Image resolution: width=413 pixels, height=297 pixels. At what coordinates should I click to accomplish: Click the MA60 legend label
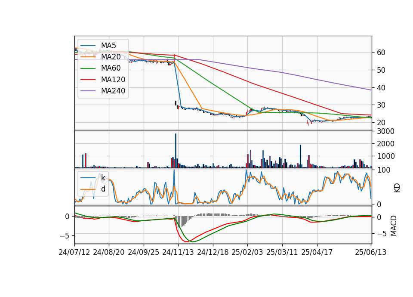click(111, 68)
